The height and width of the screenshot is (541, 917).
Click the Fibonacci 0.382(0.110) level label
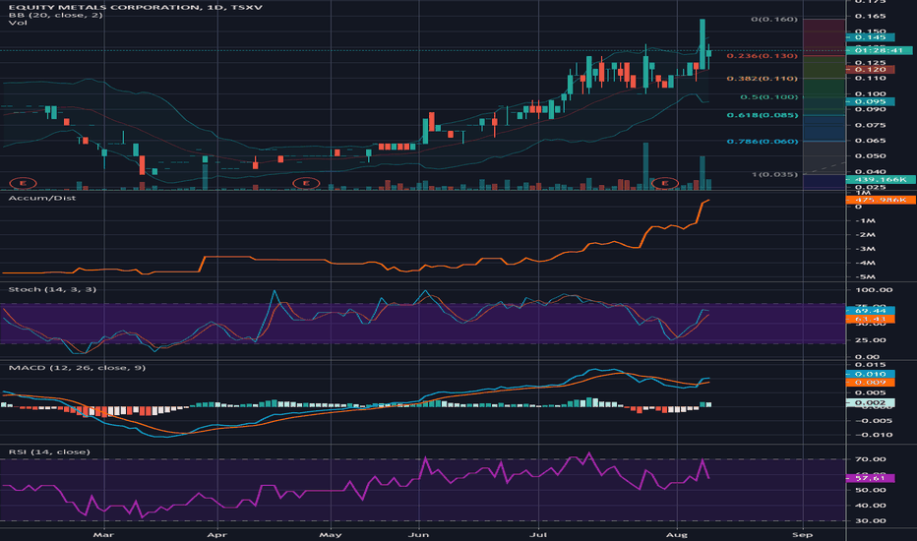(762, 78)
